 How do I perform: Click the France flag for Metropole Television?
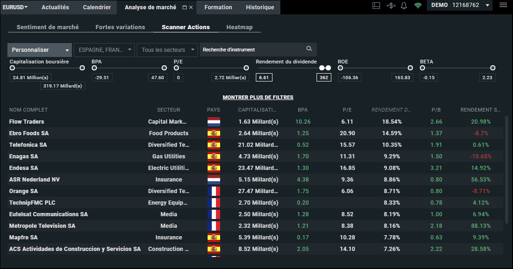[x=214, y=226]
